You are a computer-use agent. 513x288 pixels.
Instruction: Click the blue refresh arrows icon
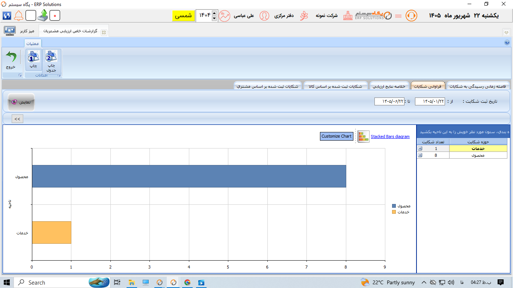point(7,16)
